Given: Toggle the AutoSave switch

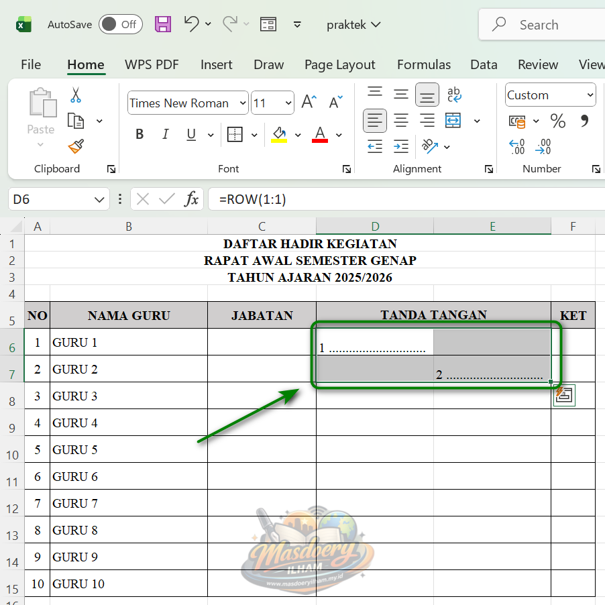Looking at the screenshot, I should (120, 25).
